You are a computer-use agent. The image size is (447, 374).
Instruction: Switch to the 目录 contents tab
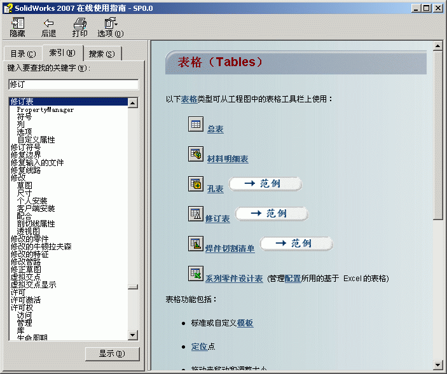click(x=23, y=53)
